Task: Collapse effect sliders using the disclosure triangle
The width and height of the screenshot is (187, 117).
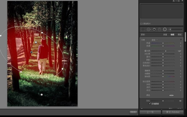Action: point(181,40)
